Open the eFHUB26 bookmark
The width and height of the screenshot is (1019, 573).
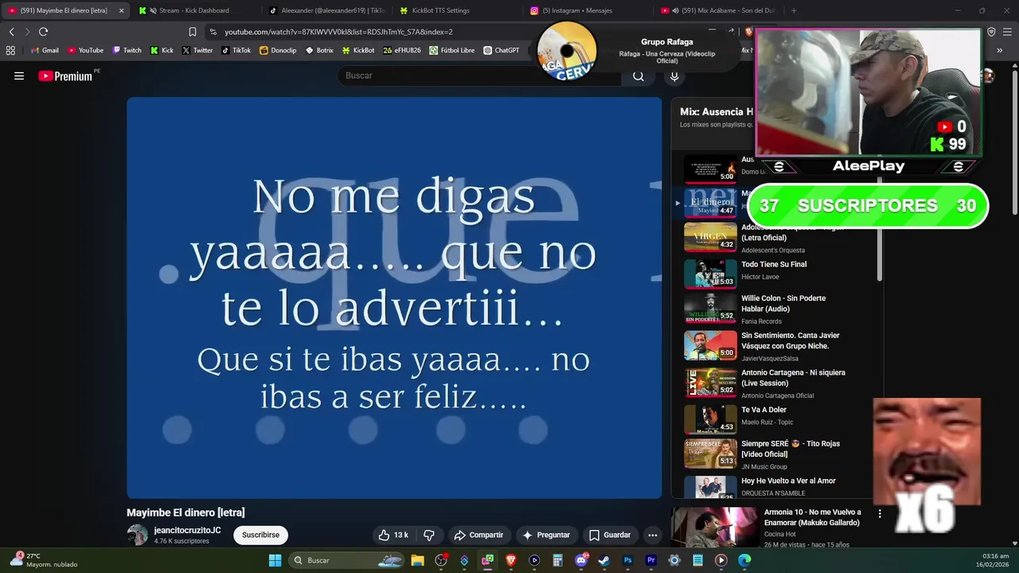[402, 50]
